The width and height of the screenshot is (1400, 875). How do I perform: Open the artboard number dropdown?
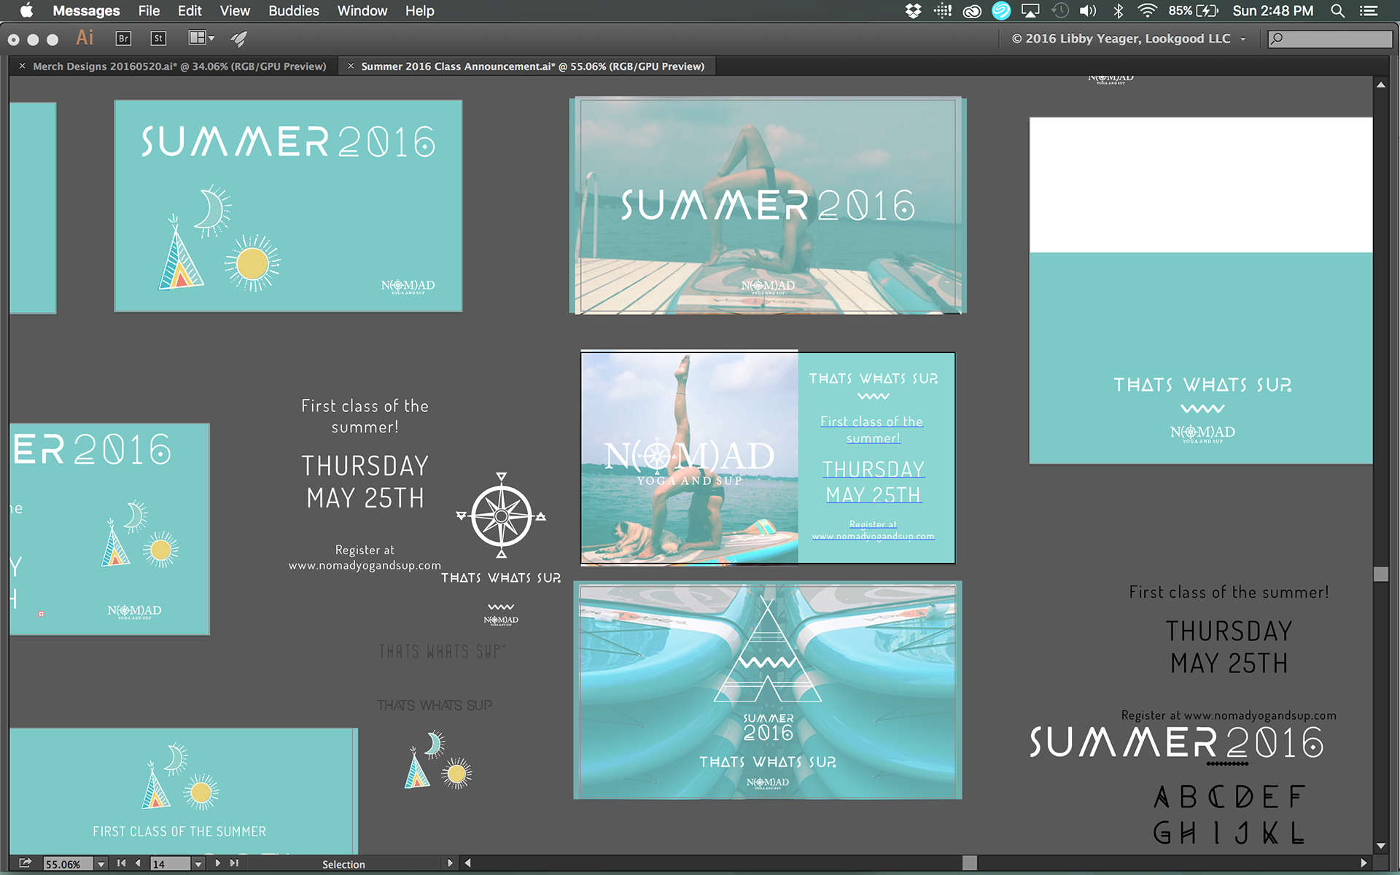pyautogui.click(x=198, y=864)
